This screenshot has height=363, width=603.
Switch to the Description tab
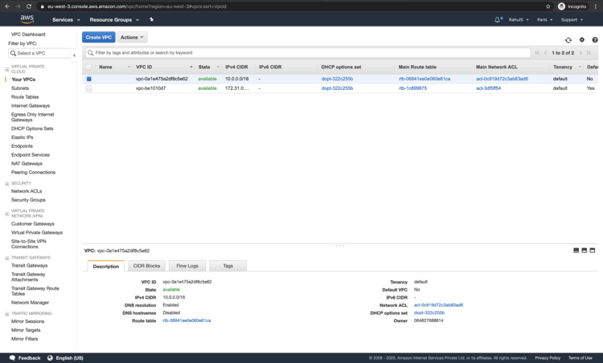pos(106,266)
